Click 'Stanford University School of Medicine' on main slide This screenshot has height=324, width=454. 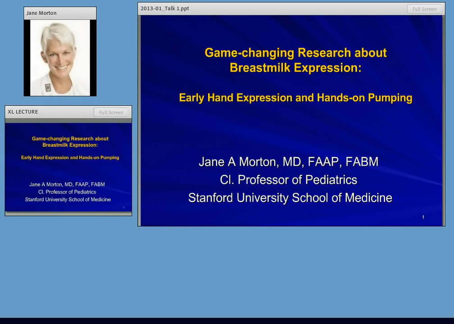tap(290, 198)
